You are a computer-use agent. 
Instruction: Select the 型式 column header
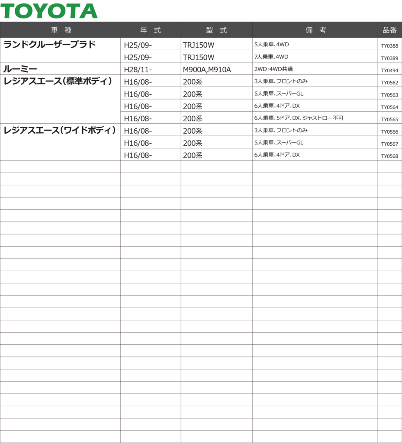[x=216, y=30]
